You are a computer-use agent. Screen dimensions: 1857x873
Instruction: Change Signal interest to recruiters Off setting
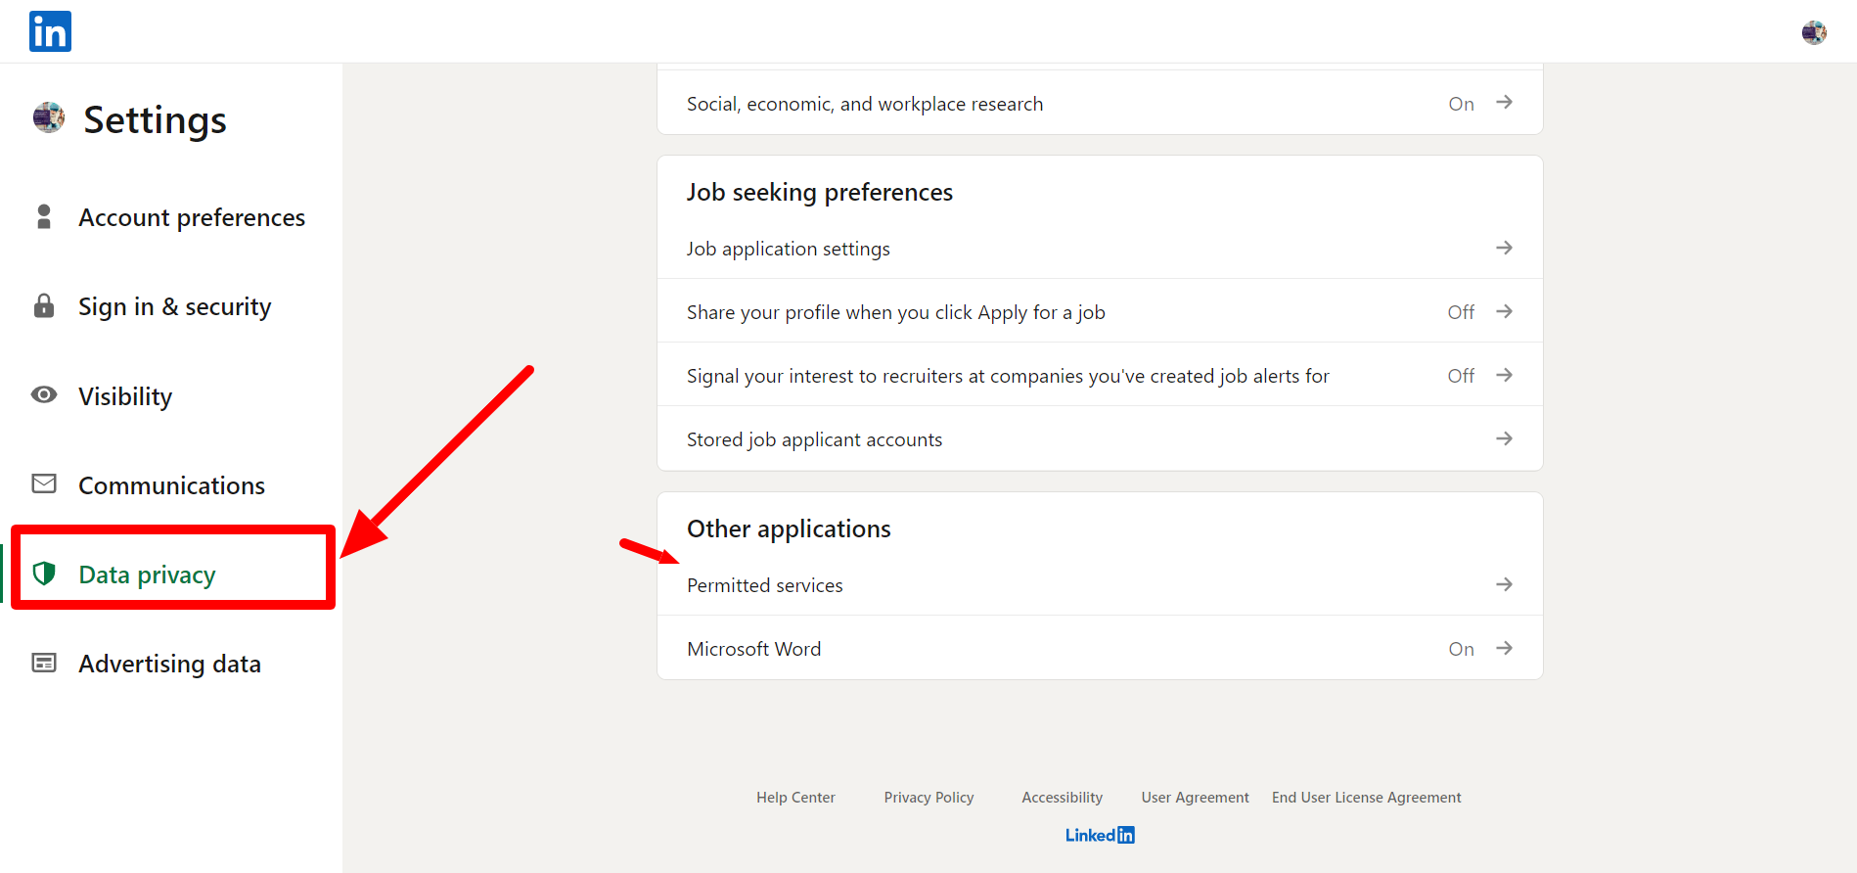[1461, 376]
